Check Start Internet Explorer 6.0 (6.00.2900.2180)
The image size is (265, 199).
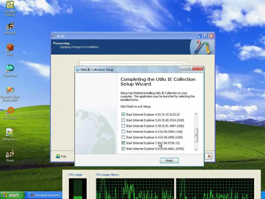(x=123, y=137)
